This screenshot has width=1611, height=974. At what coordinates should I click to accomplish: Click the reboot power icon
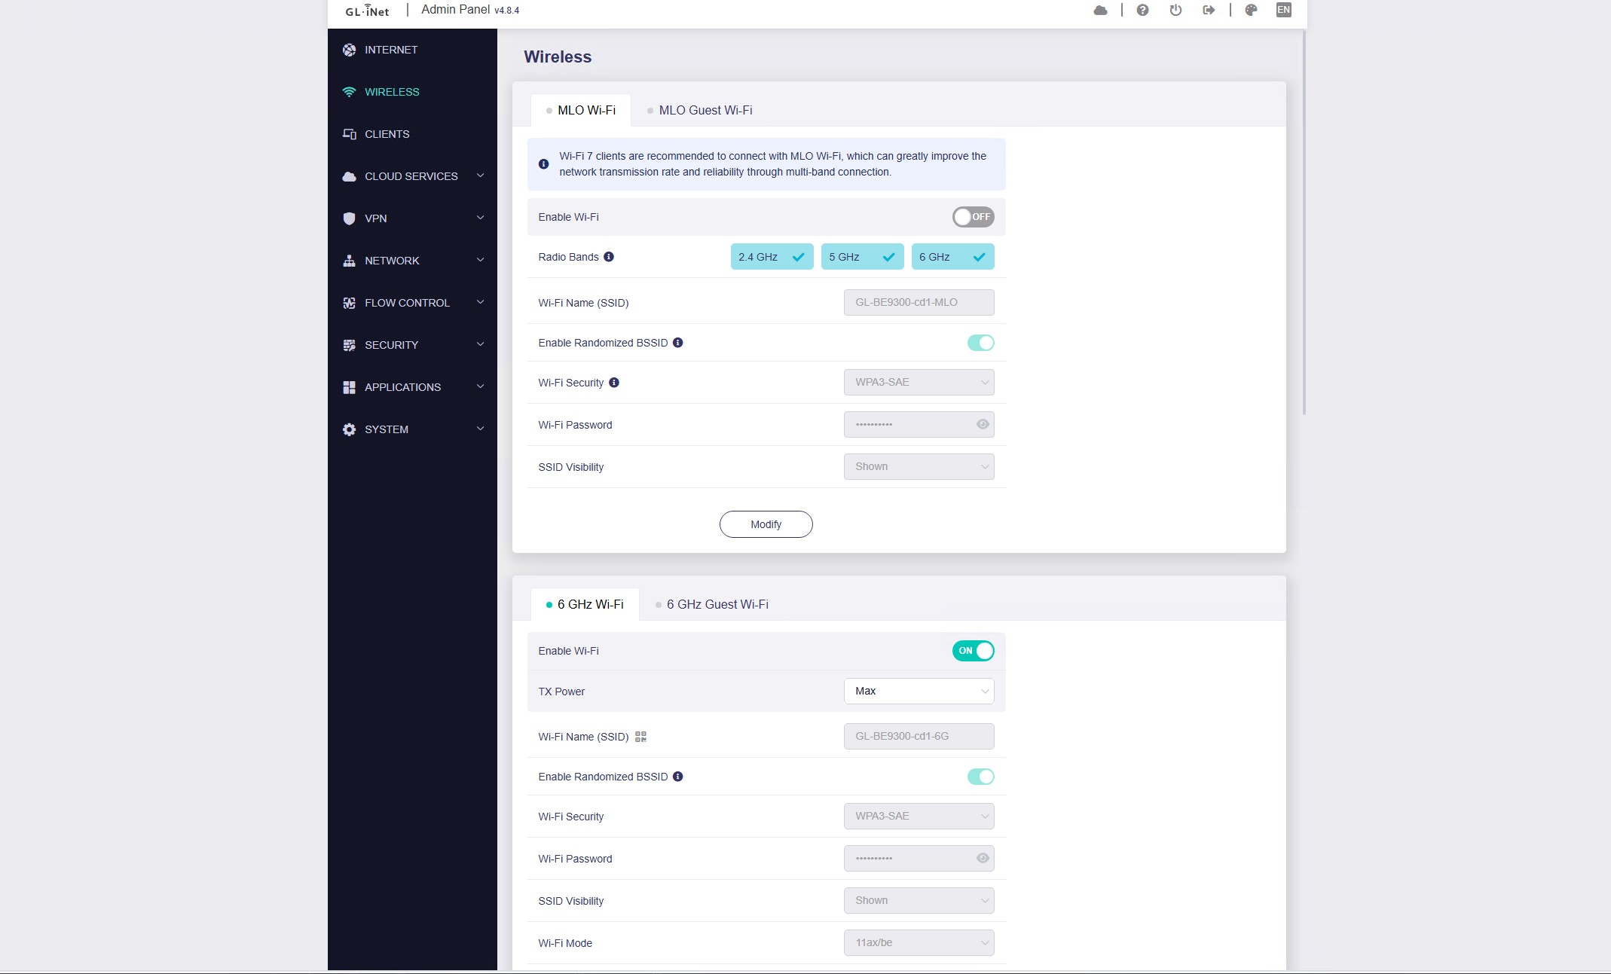[x=1175, y=11]
